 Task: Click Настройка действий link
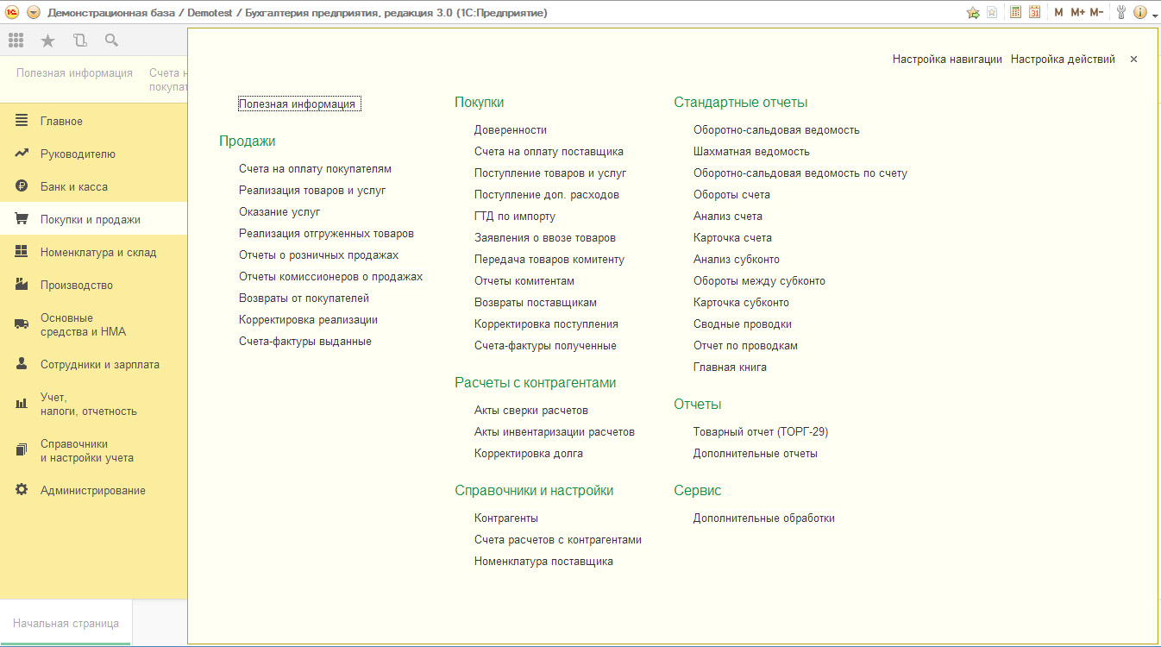1063,60
